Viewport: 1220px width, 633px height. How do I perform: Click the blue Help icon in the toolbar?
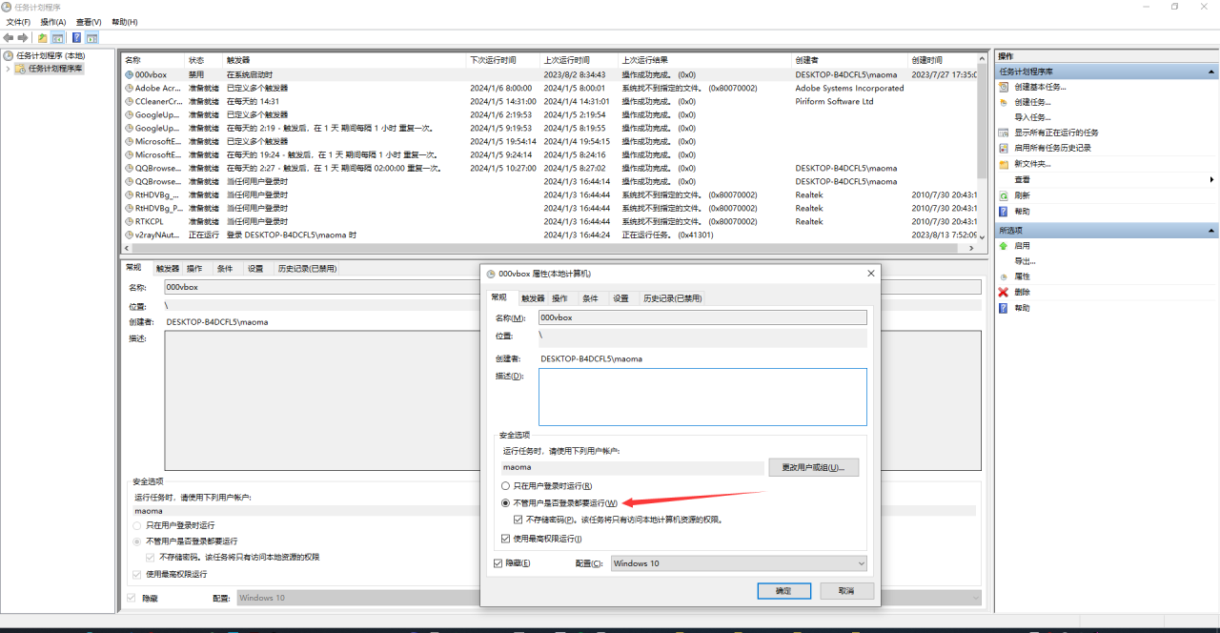pyautogui.click(x=76, y=38)
